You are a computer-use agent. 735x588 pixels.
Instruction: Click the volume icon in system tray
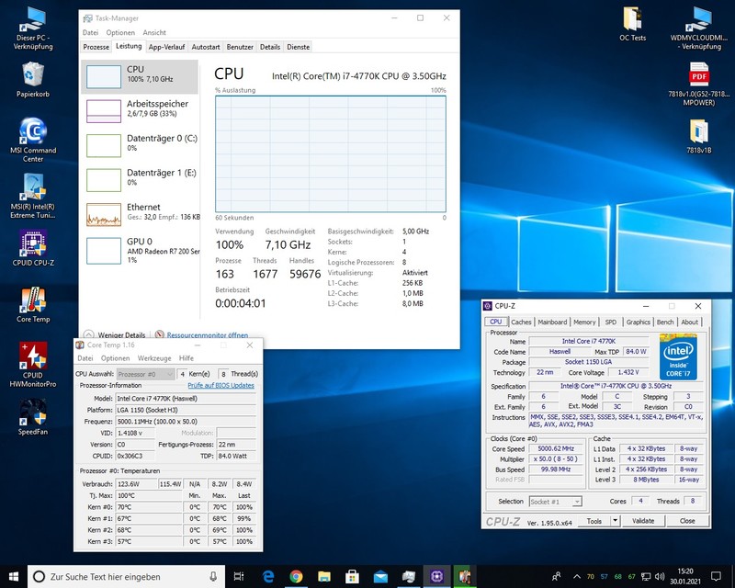point(660,576)
